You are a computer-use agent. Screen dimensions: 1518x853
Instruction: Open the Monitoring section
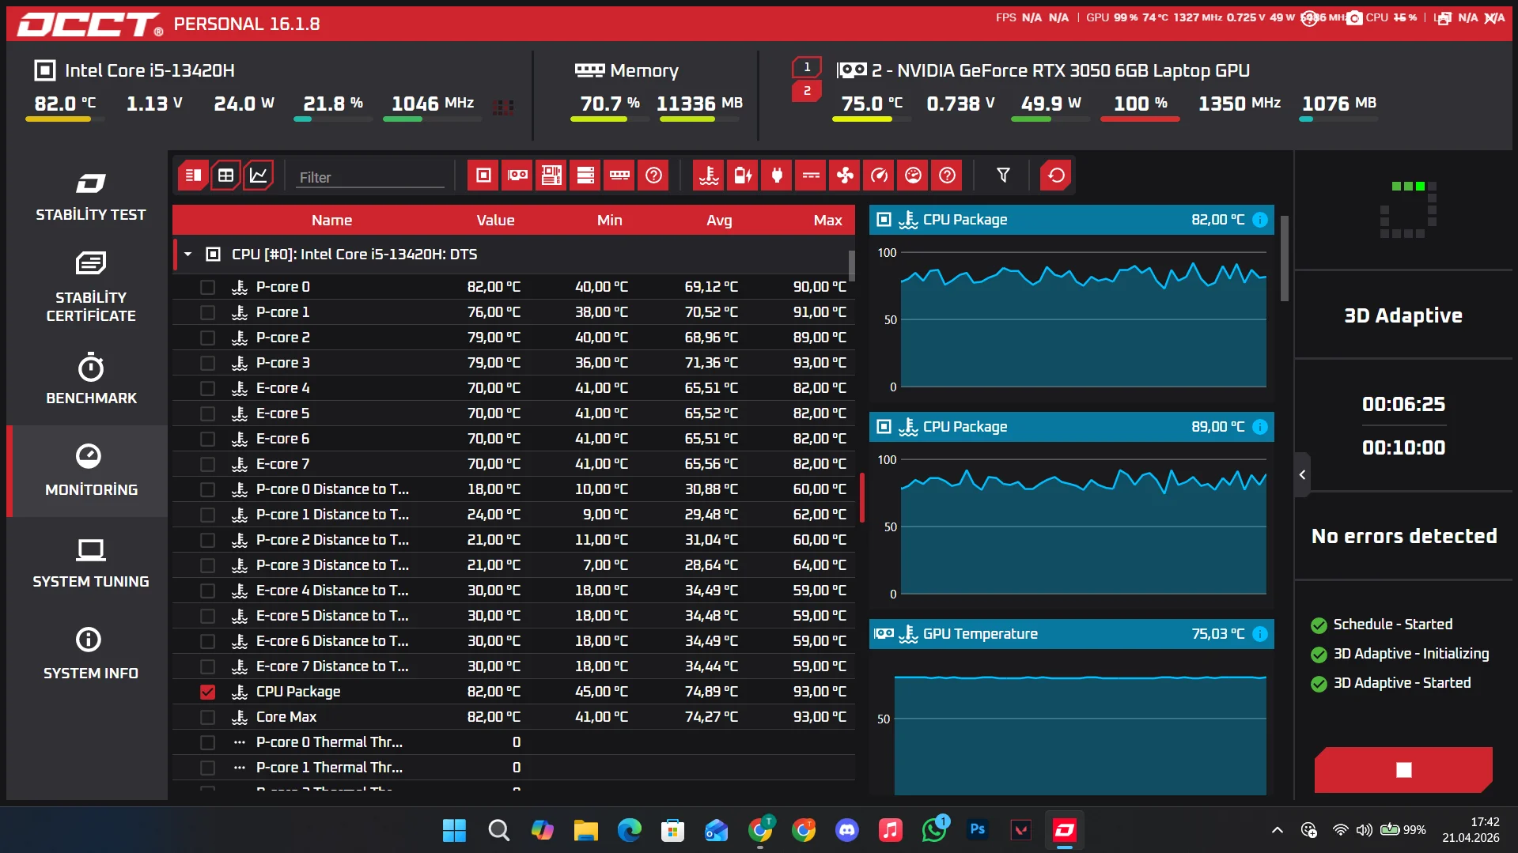[x=91, y=472]
